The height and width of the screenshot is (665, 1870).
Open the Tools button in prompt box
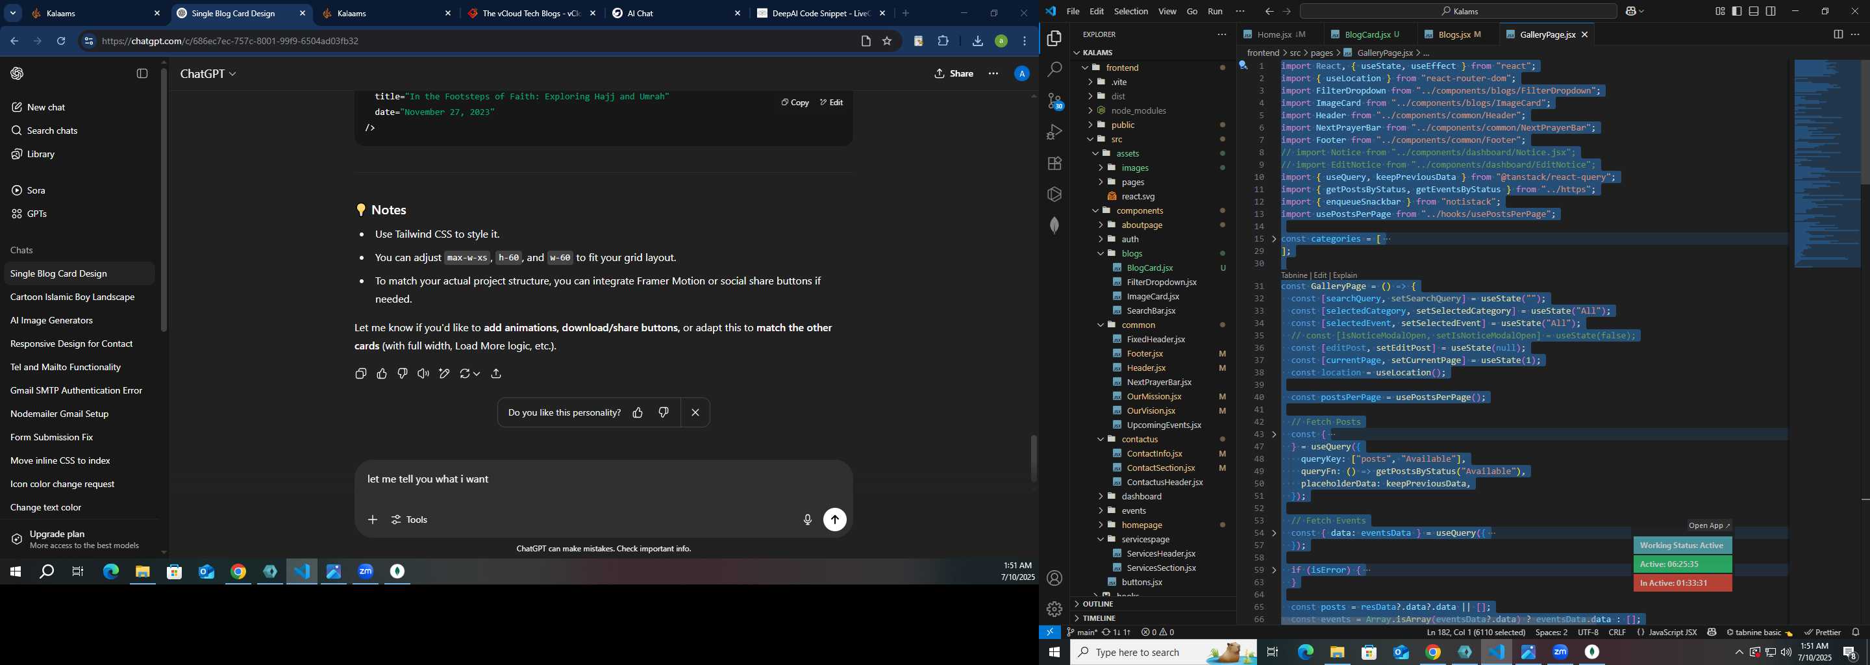[x=410, y=520]
